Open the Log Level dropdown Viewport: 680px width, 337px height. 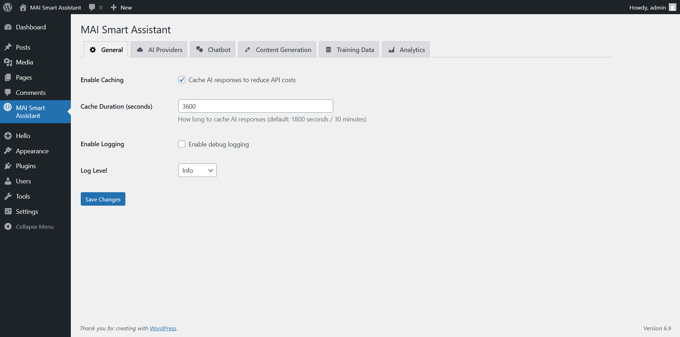pyautogui.click(x=198, y=170)
